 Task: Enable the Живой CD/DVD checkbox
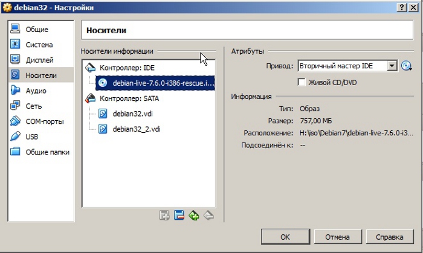pos(302,82)
